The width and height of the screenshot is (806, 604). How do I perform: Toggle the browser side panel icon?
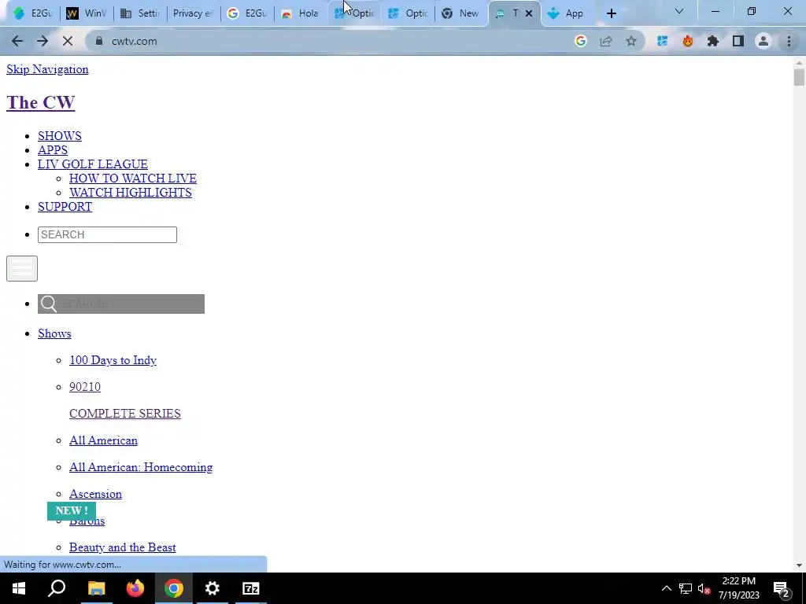coord(738,41)
